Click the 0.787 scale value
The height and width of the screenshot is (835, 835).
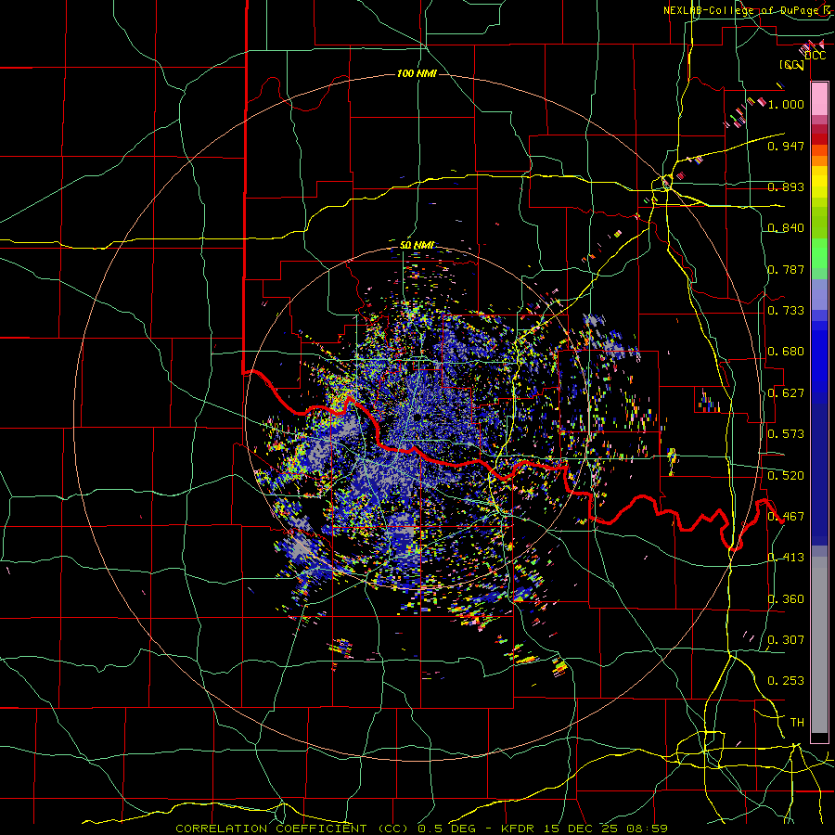click(x=786, y=269)
